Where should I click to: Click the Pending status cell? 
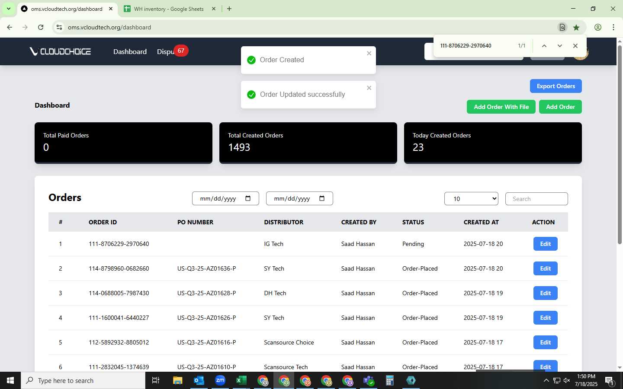tap(413, 244)
